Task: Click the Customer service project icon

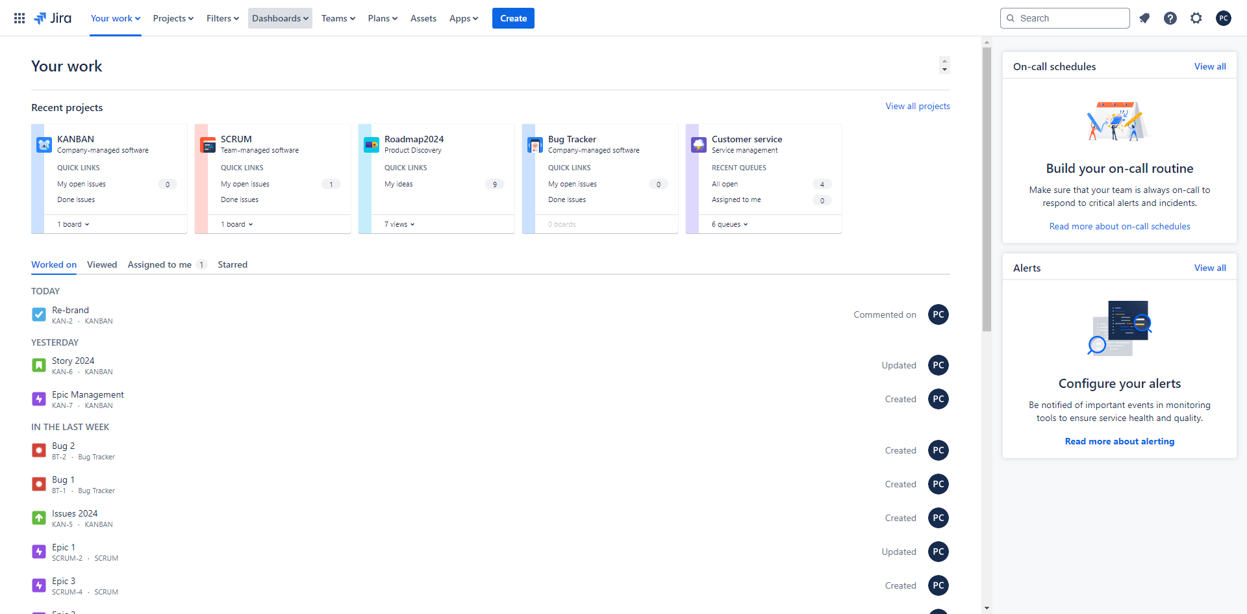Action: (699, 145)
